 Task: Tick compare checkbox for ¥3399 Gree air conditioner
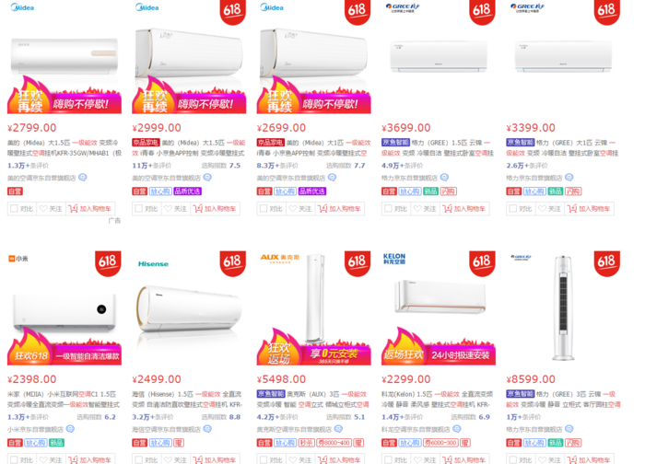[513, 208]
